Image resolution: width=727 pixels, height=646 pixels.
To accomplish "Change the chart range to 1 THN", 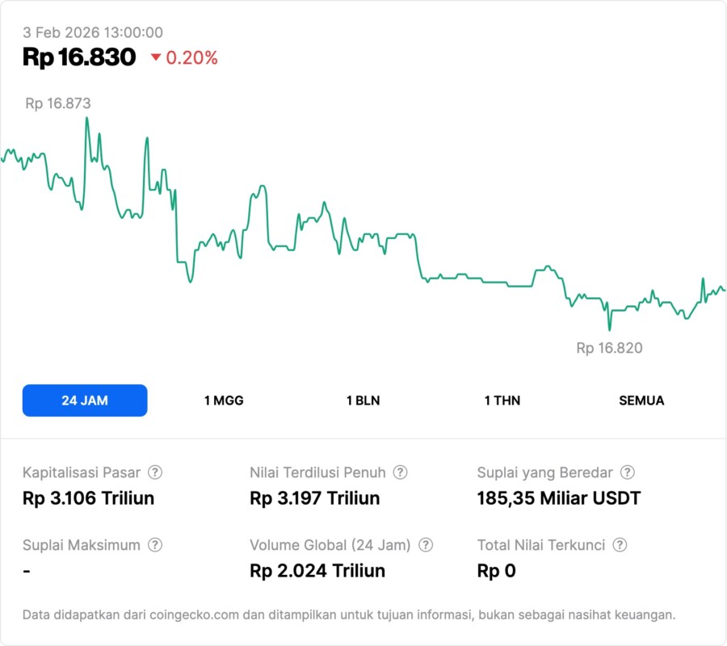I will coord(502,401).
